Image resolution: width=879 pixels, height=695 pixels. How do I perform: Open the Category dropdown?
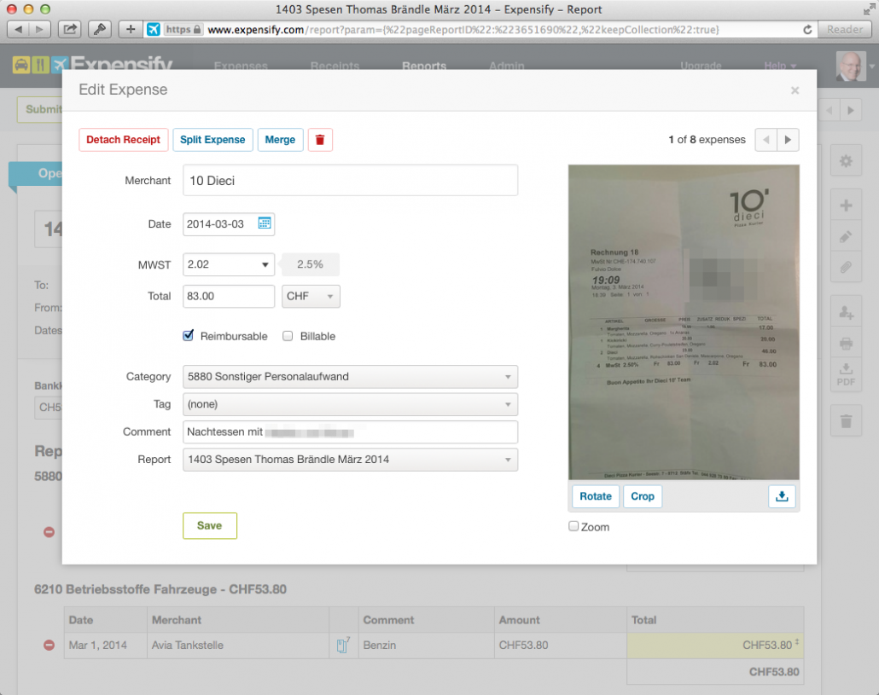(x=350, y=377)
